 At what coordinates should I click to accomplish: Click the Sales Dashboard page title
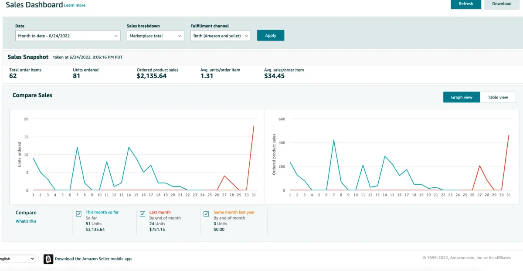click(x=34, y=5)
